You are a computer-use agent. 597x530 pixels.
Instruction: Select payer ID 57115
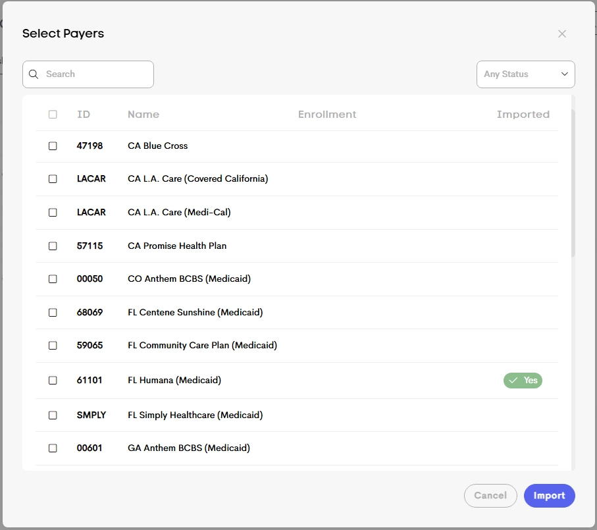90,246
